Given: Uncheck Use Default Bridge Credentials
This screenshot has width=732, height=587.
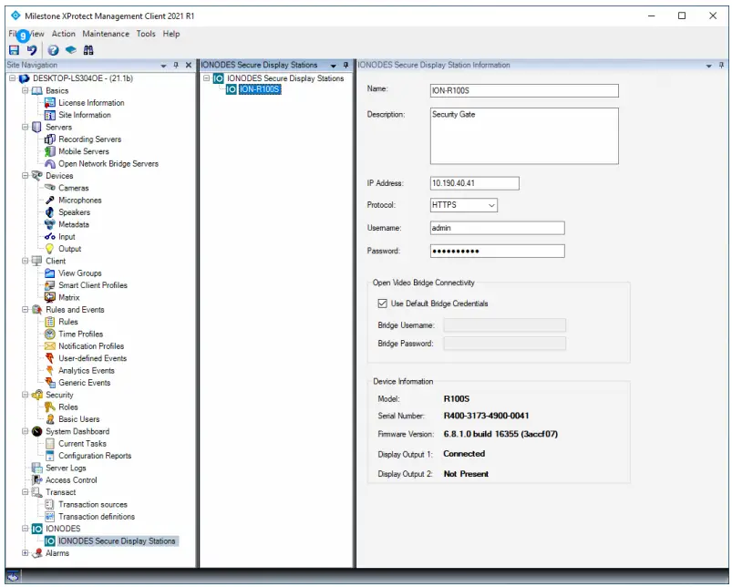Looking at the screenshot, I should (x=383, y=304).
